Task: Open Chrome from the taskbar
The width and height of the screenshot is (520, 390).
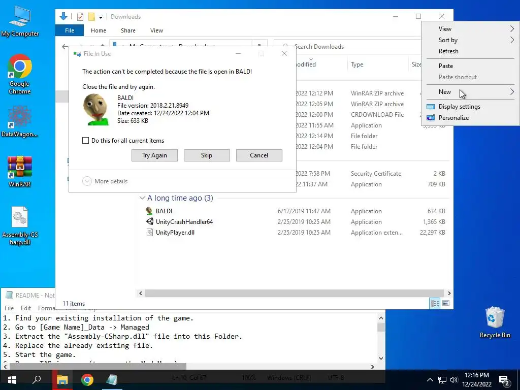Action: tap(87, 380)
